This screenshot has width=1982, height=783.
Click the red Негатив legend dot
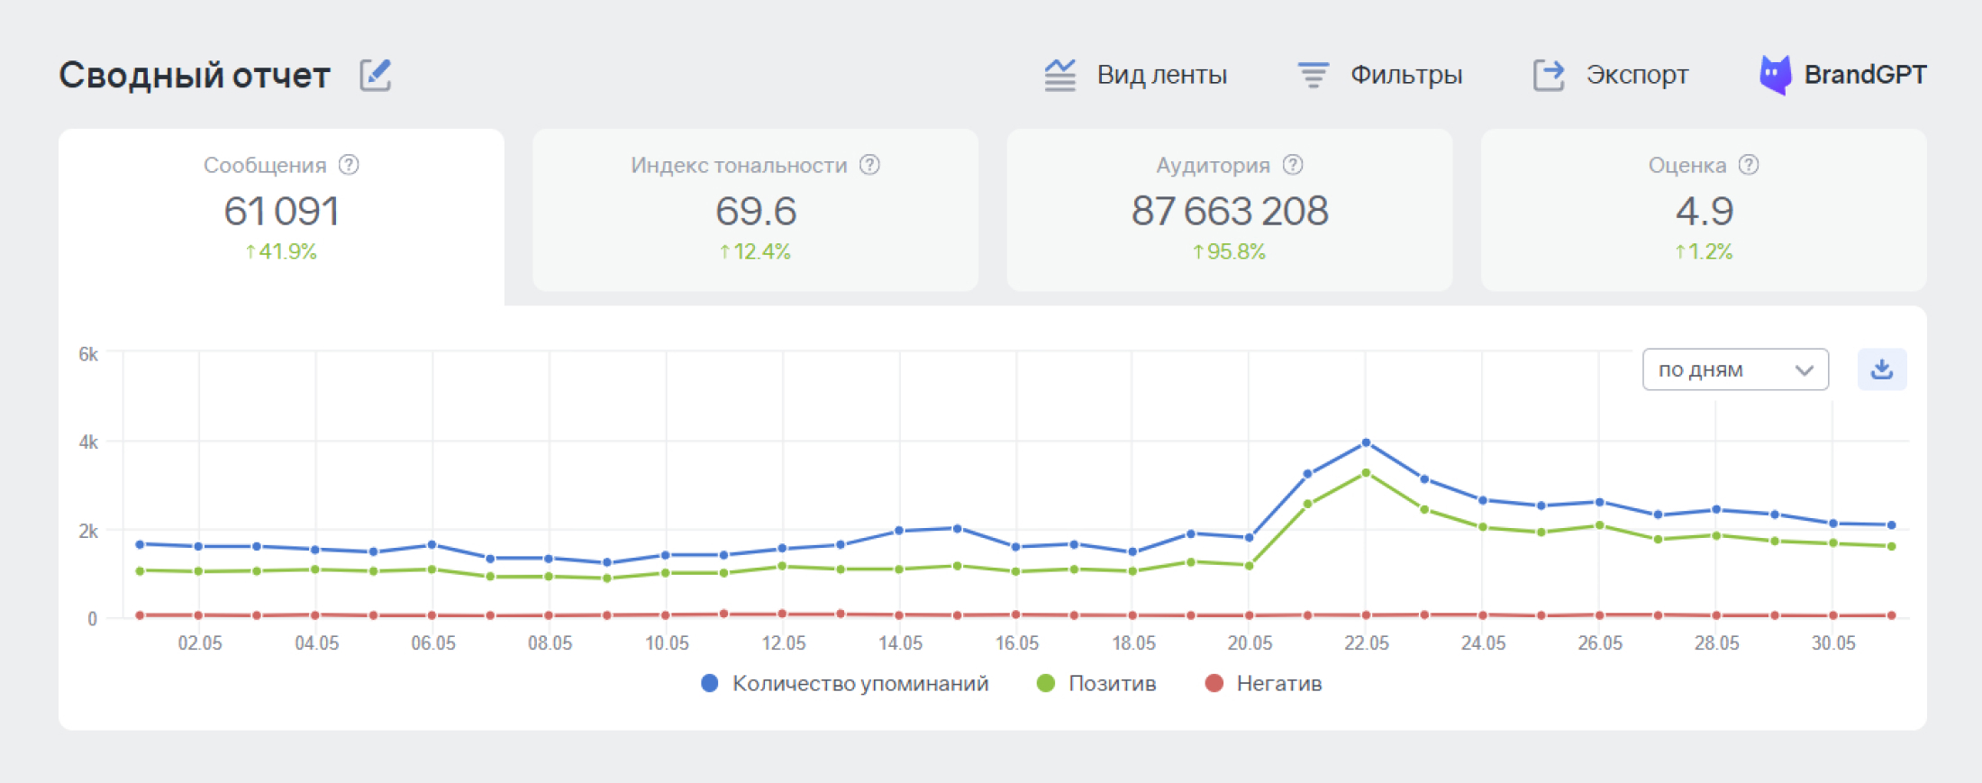(1214, 684)
